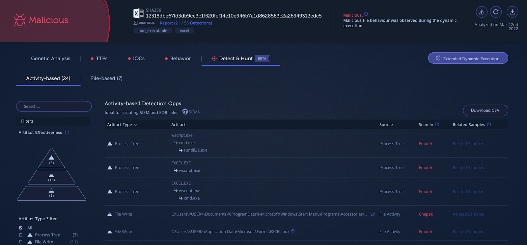
Task: Click the download sample icon
Action: [x=513, y=12]
